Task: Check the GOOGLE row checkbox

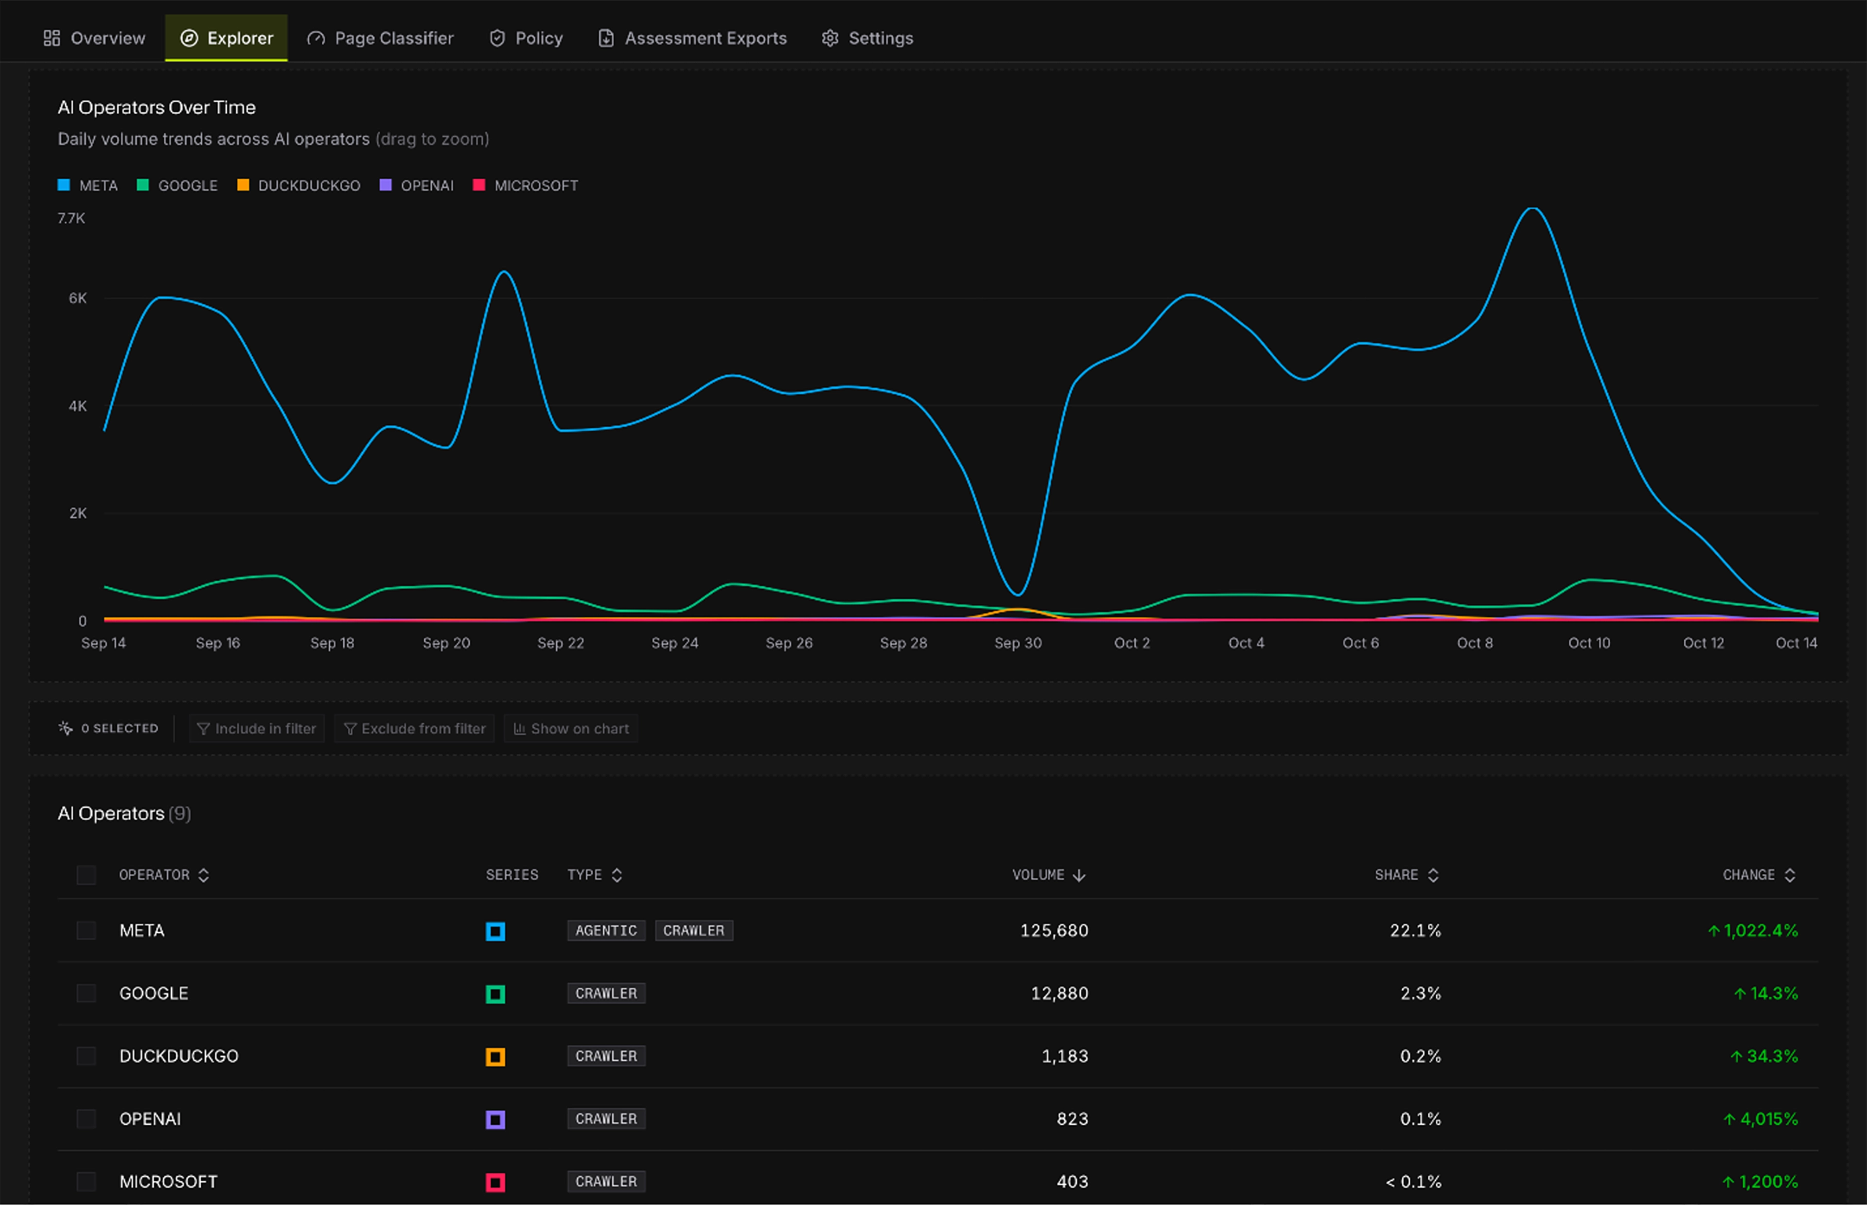Action: (86, 994)
